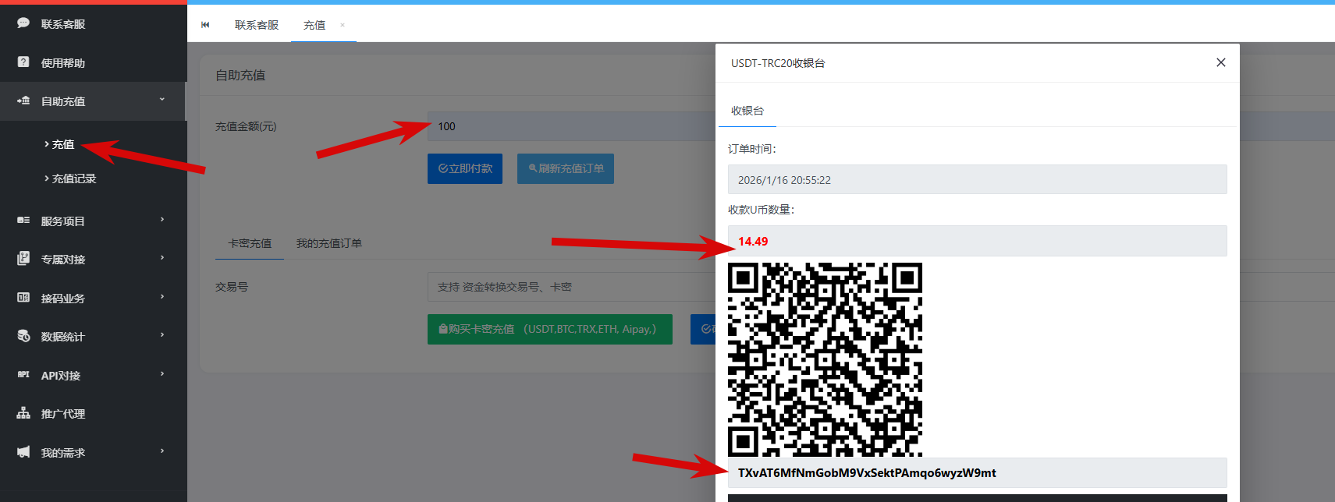Click the TRC20 wallet address field
Image resolution: width=1335 pixels, height=502 pixels.
[x=977, y=472]
